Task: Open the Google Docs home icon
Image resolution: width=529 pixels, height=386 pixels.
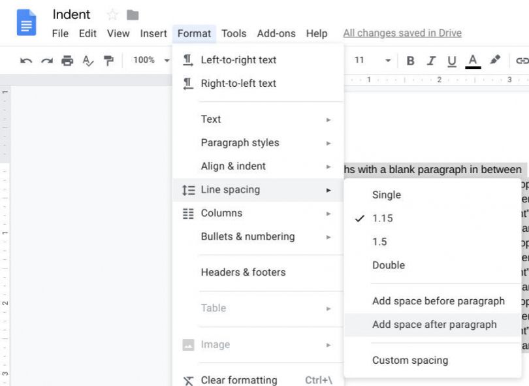Action: pyautogui.click(x=25, y=23)
